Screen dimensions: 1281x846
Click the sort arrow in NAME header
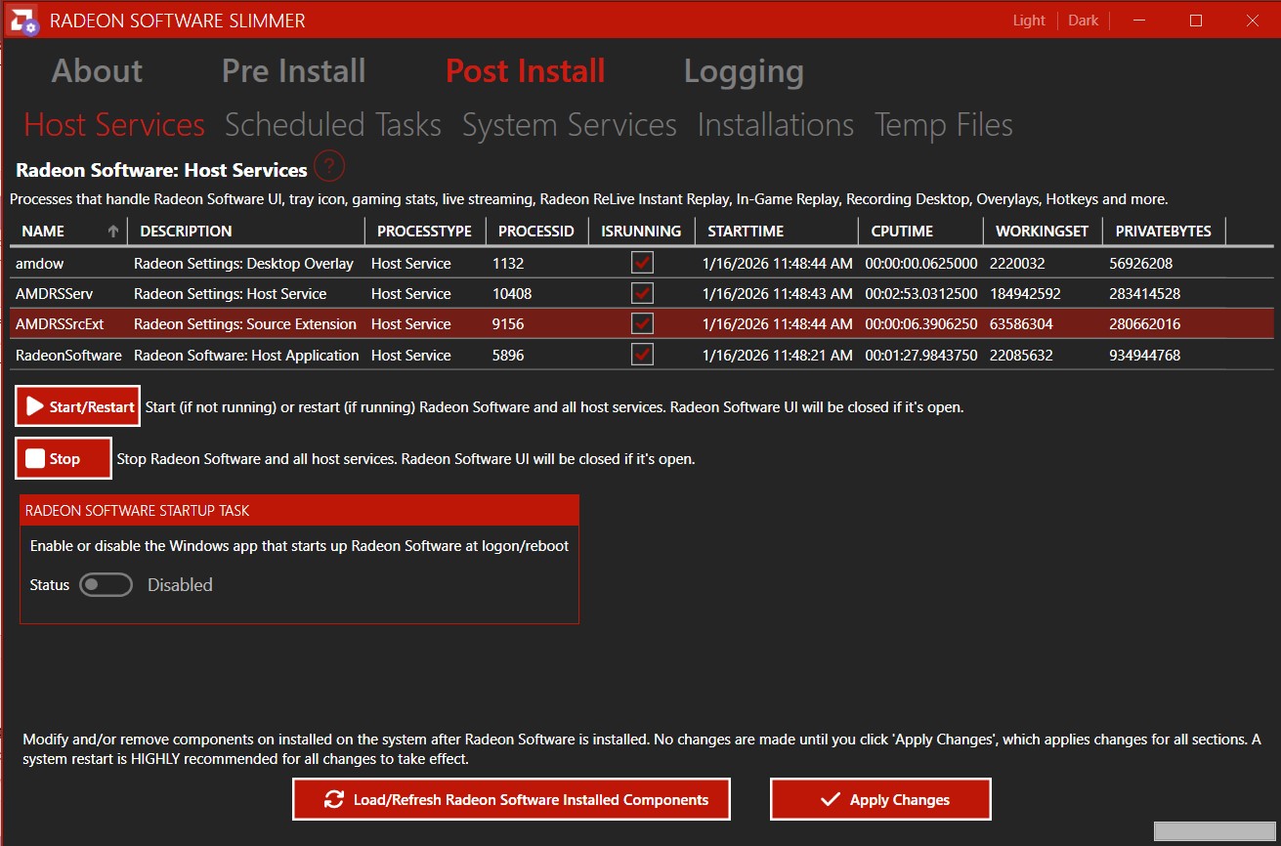click(x=113, y=232)
